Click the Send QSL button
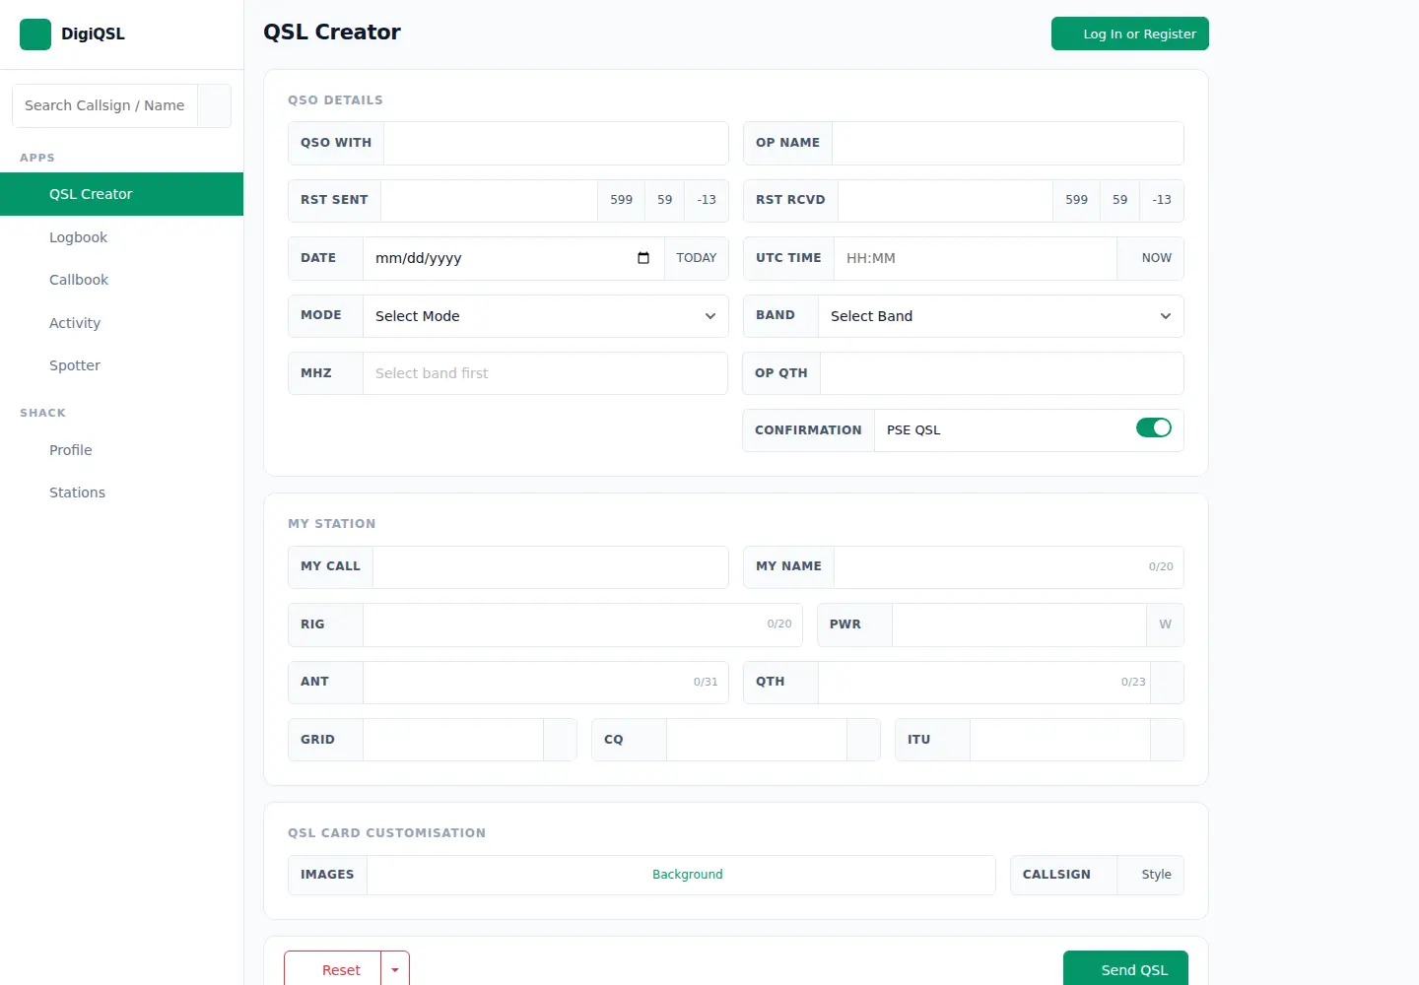The width and height of the screenshot is (1419, 985). [x=1125, y=969]
